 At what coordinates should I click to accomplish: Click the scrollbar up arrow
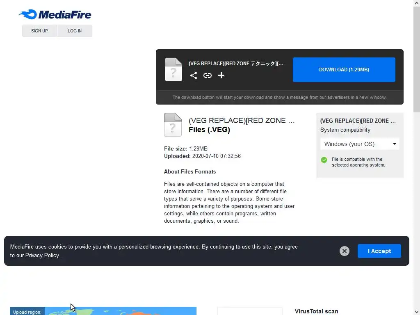click(417, 3)
